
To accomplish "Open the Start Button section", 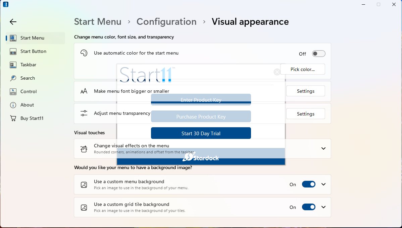I will (35, 52).
